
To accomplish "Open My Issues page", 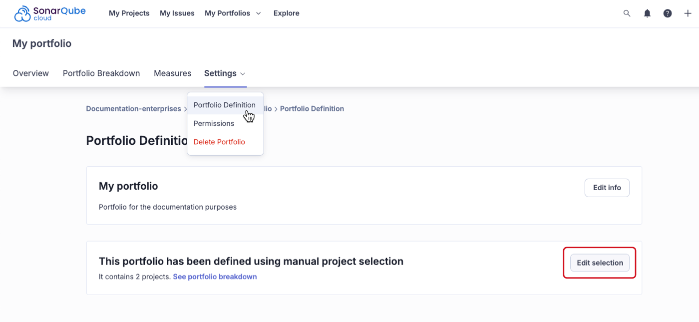I will coord(177,13).
